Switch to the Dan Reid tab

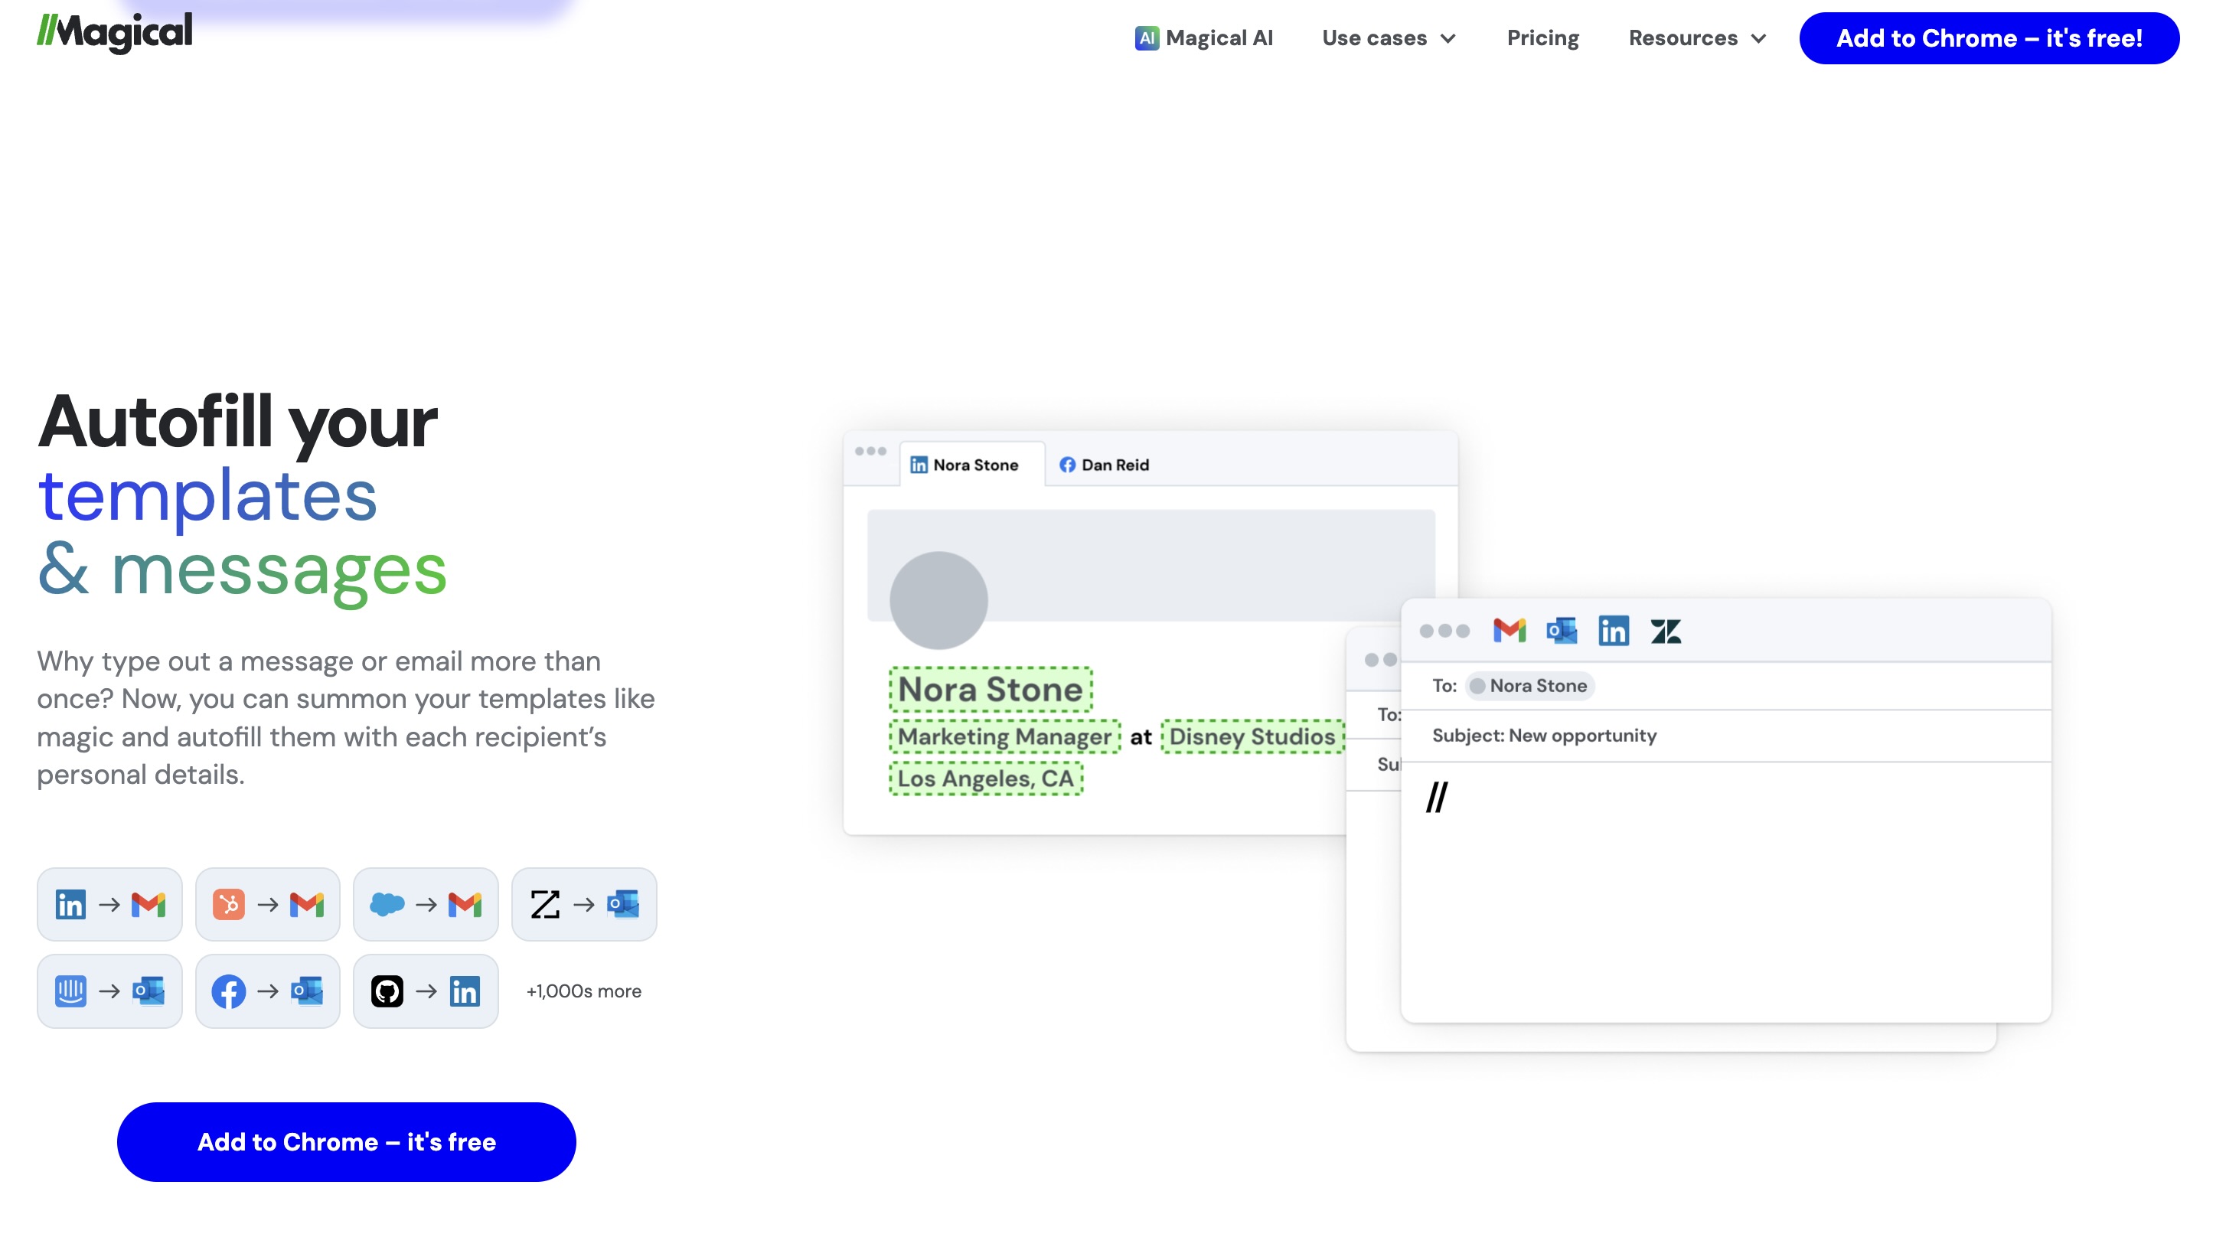(1103, 465)
